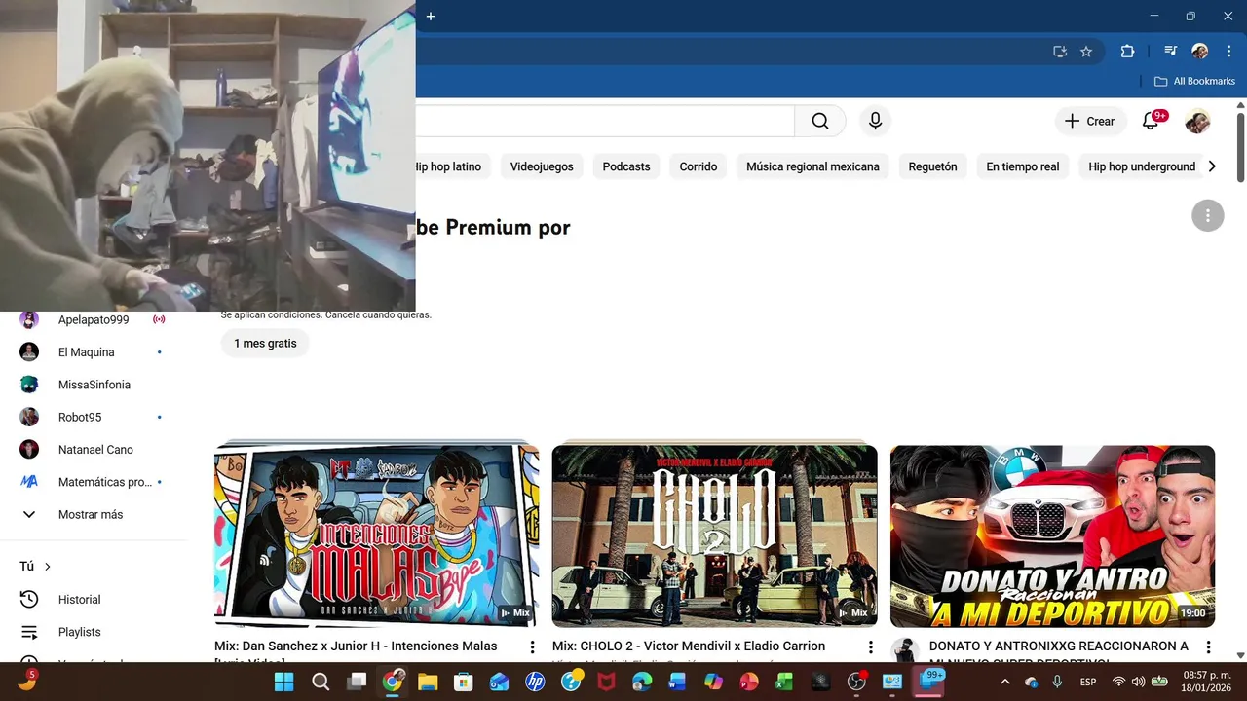Open Historial in the sidebar
The image size is (1247, 701).
(94, 600)
